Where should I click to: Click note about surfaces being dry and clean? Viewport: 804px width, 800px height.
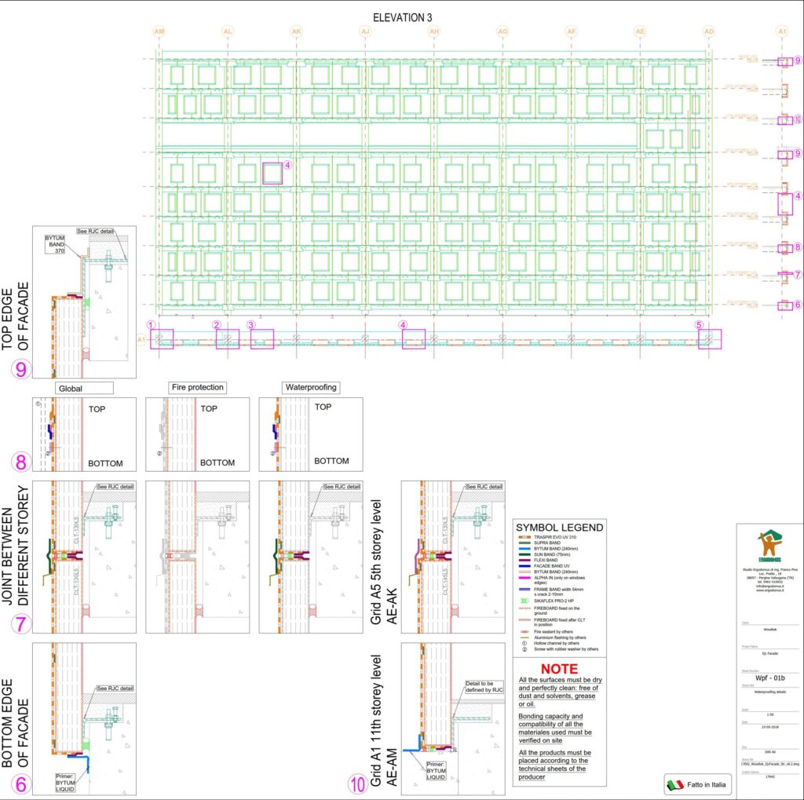[x=560, y=692]
